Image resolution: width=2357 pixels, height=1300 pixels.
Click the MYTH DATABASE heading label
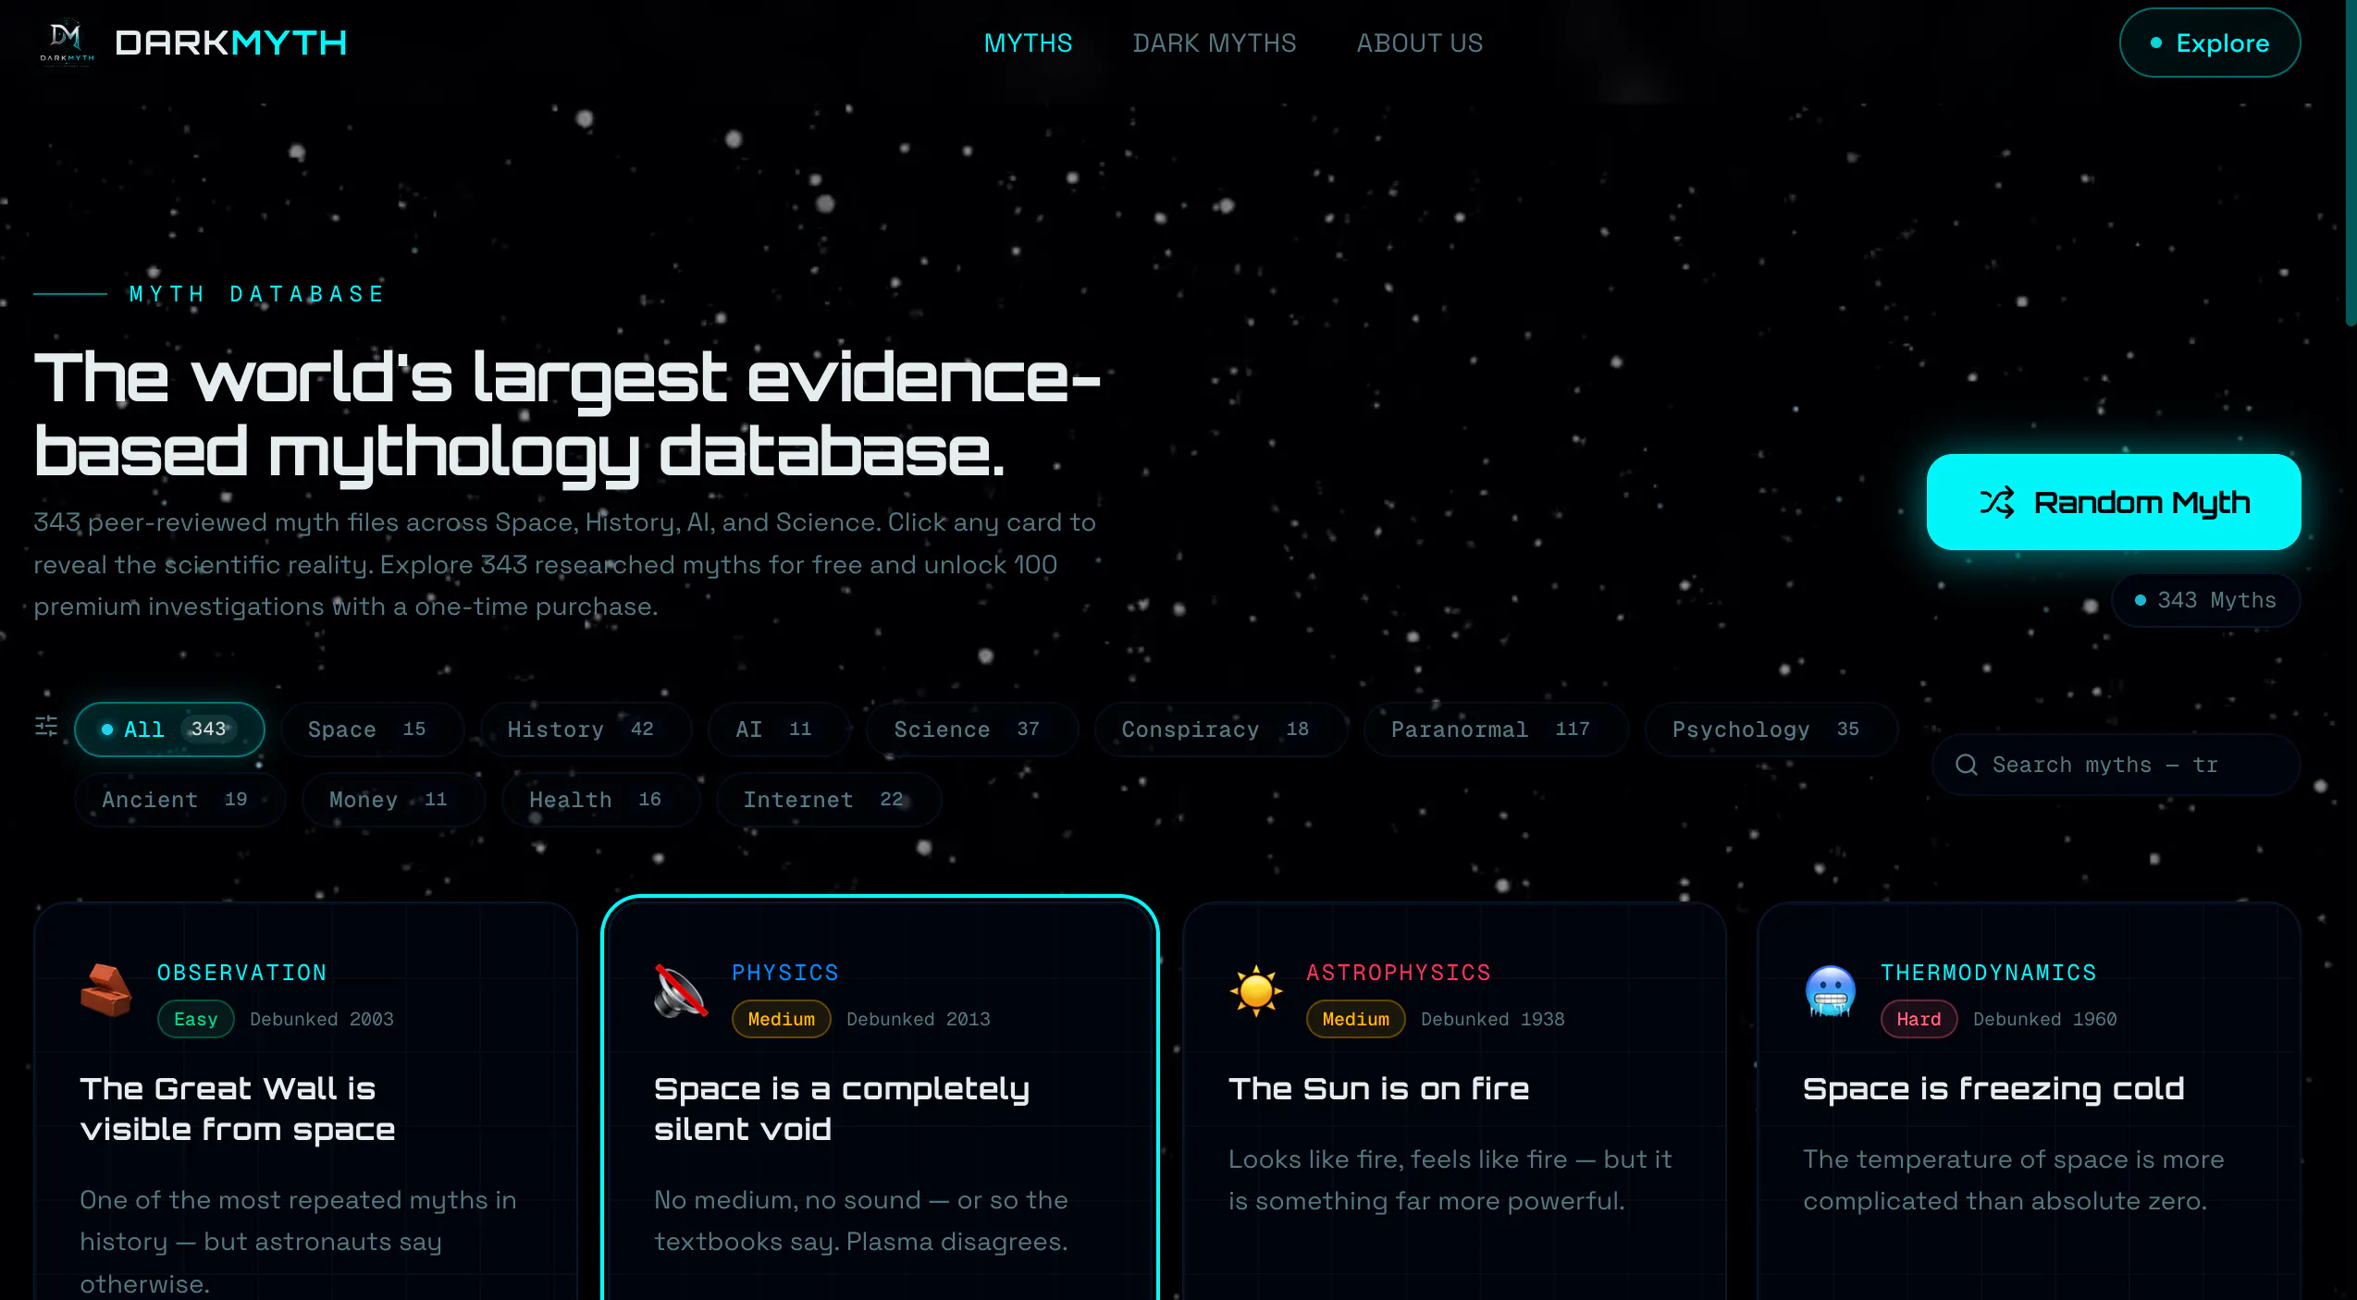click(257, 294)
